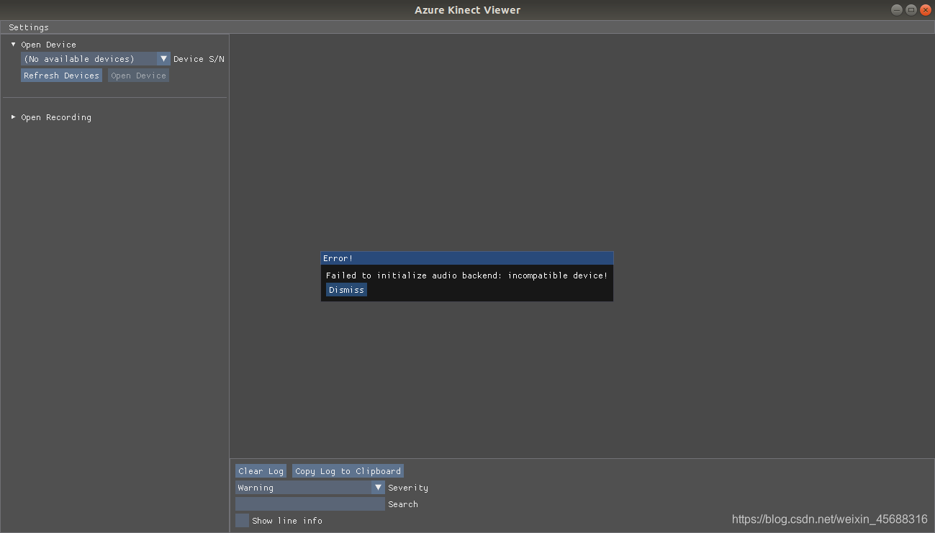Click the 'Severity' label
This screenshot has width=935, height=533.
[408, 488]
